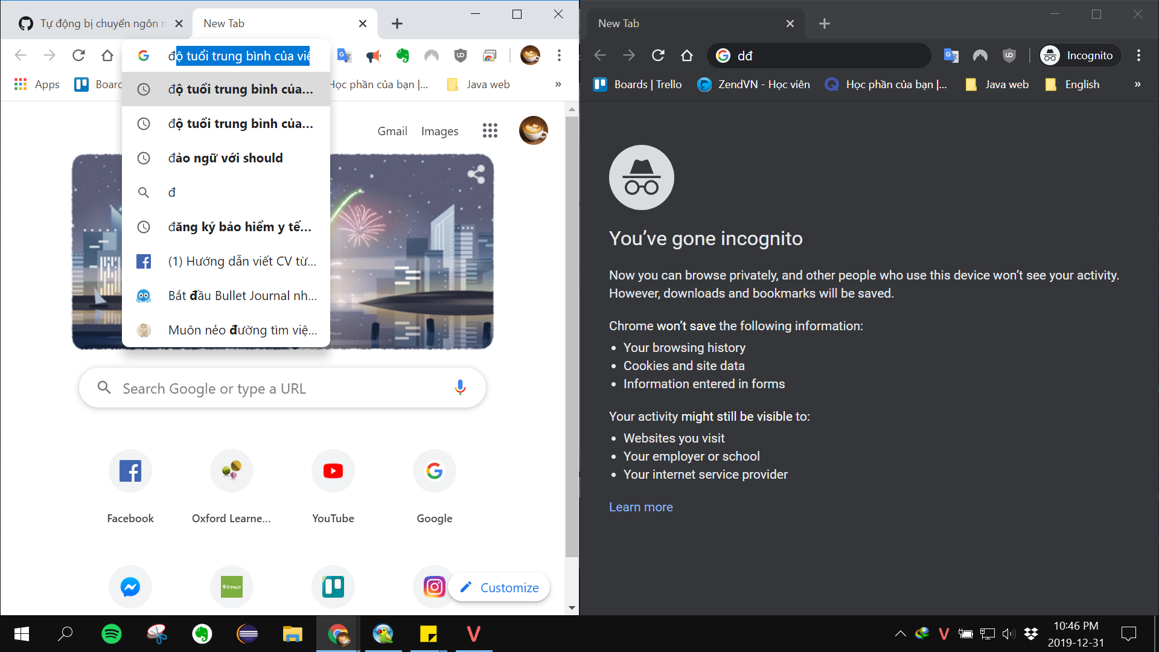The width and height of the screenshot is (1159, 652).
Task: Open Google apps grid menu
Action: click(490, 130)
